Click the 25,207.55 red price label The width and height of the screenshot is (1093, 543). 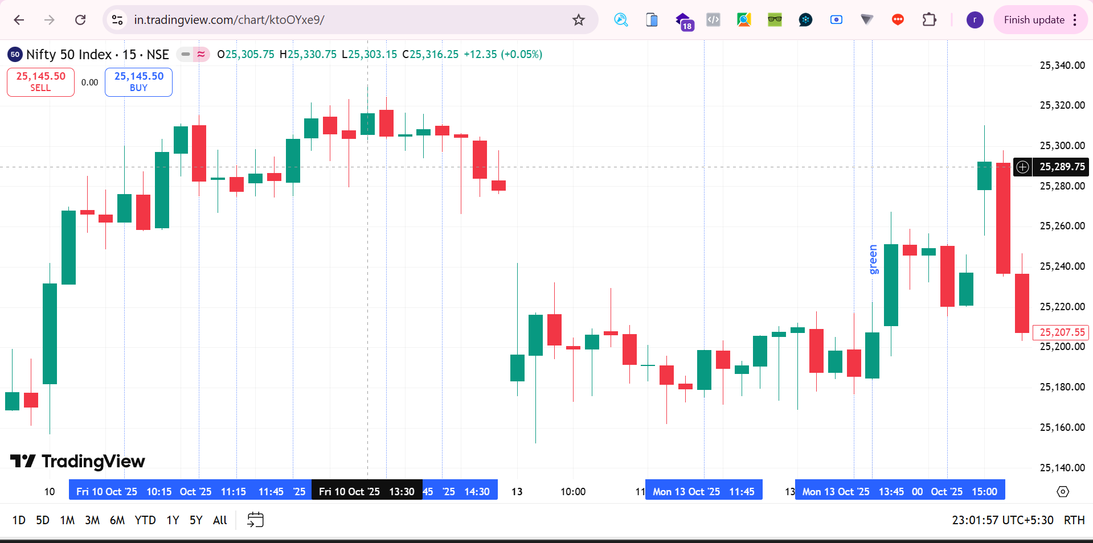click(x=1062, y=332)
